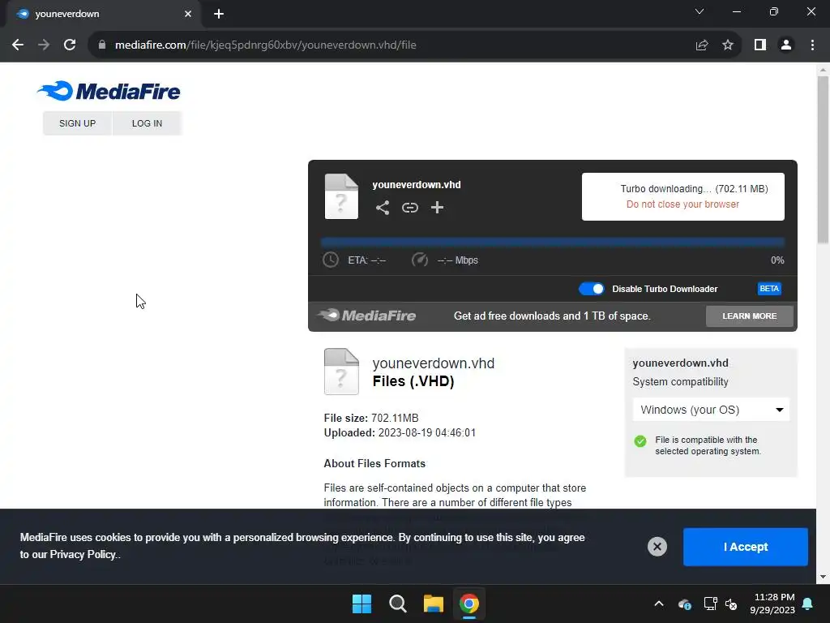Dismiss cookie banner with X icon
Image resolution: width=830 pixels, height=623 pixels.
tap(657, 547)
